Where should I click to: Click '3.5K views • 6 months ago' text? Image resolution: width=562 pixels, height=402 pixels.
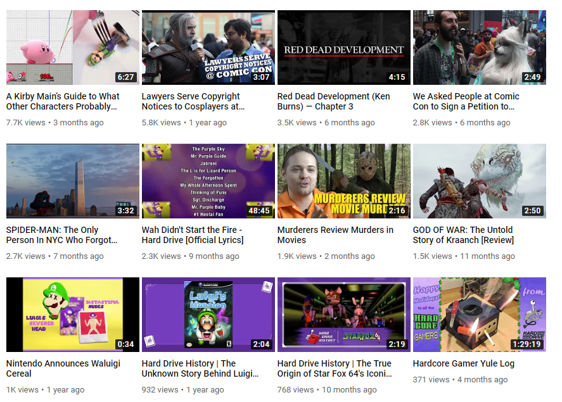click(x=326, y=122)
